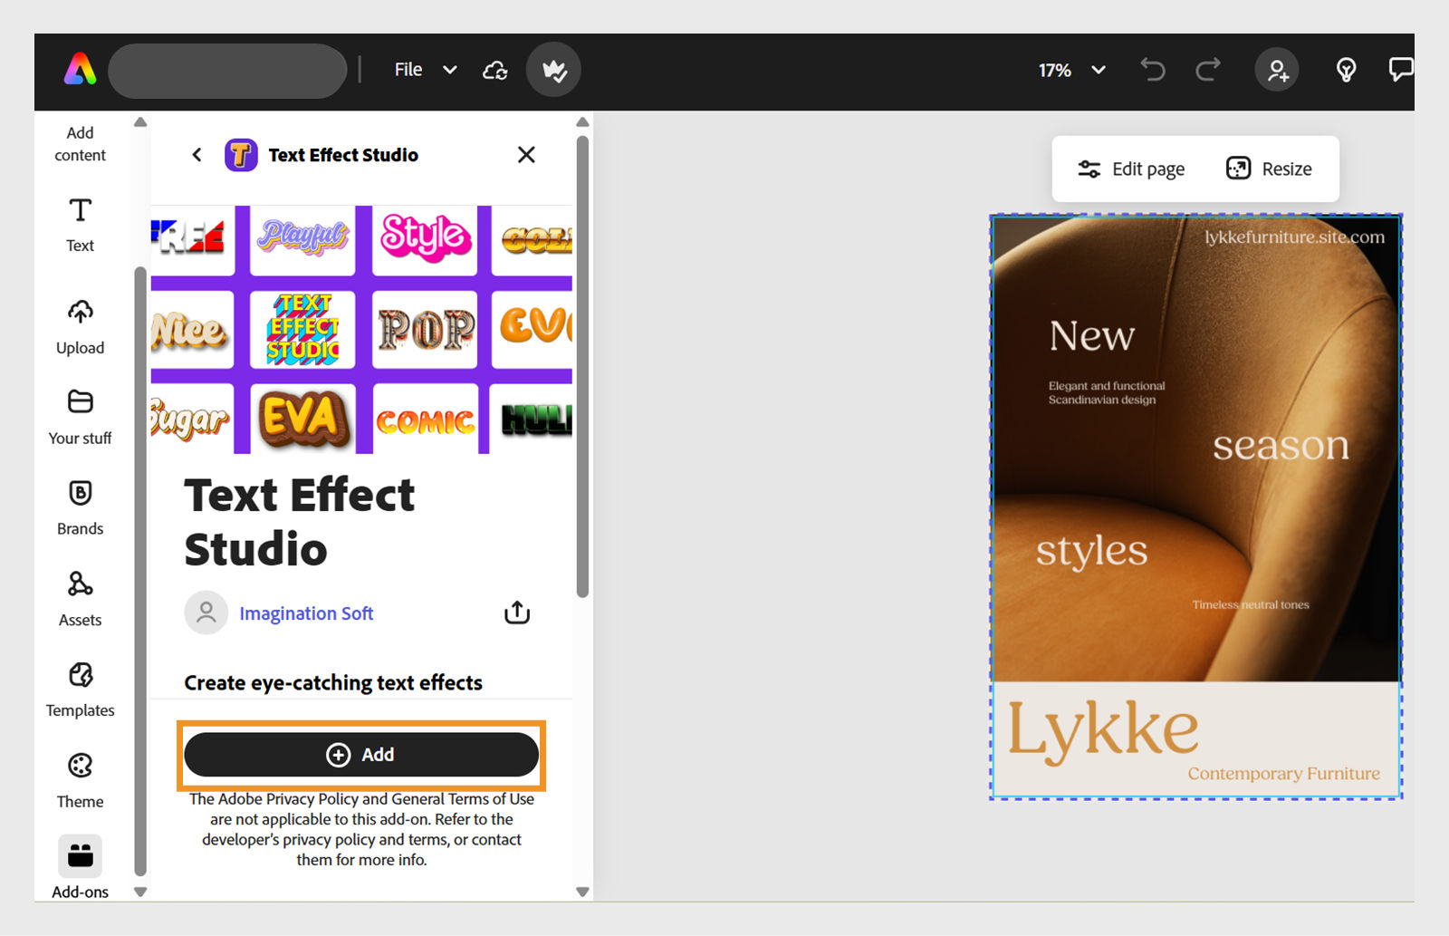
Task: Open the invite collaborators icon
Action: (1277, 70)
